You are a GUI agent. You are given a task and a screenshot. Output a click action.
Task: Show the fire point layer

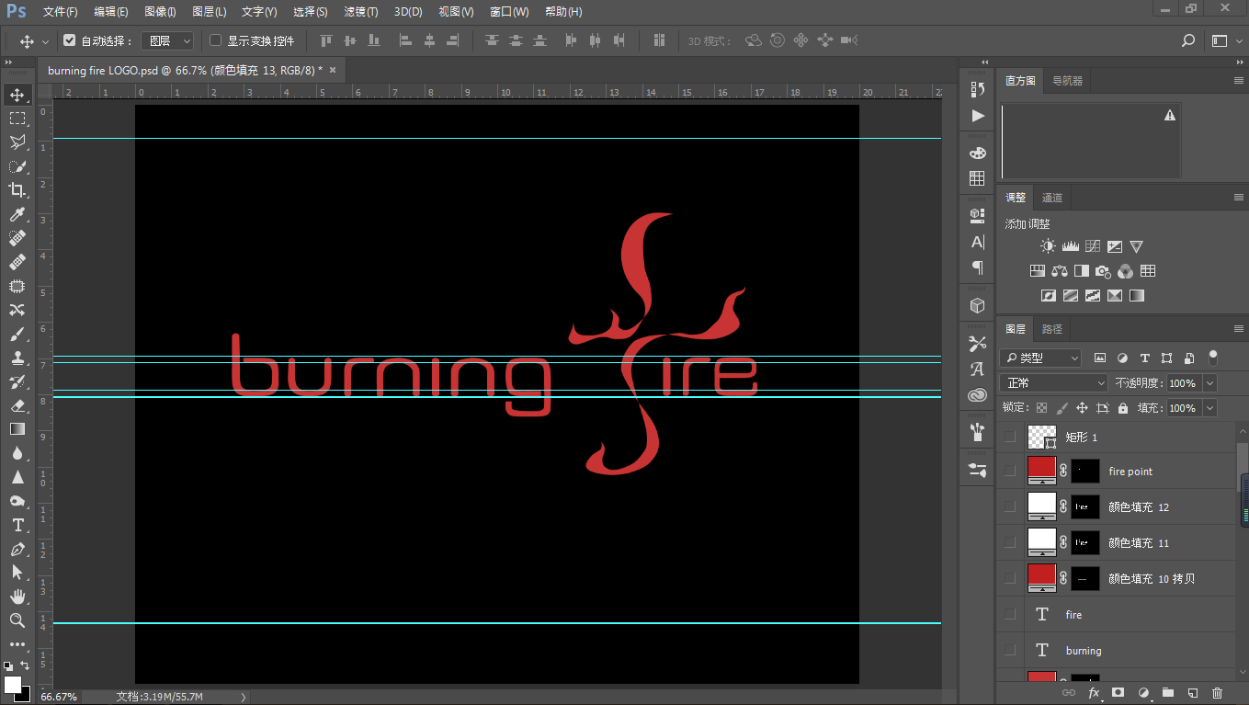click(x=1011, y=472)
